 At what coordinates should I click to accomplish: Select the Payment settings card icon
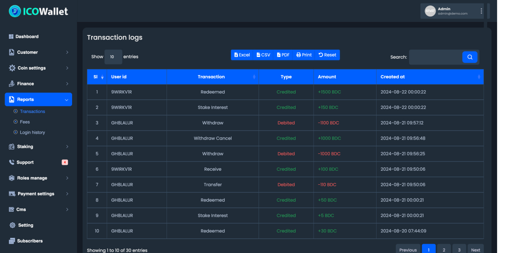11,194
